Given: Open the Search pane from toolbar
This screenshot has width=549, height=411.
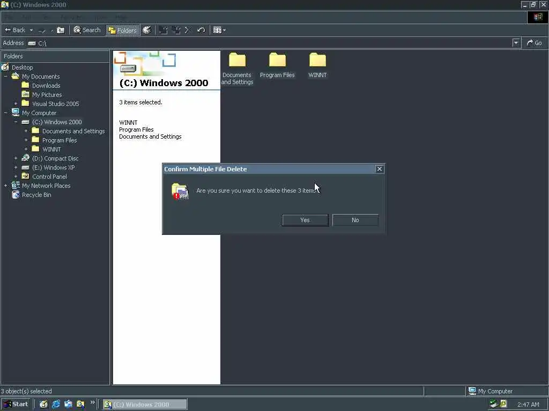Looking at the screenshot, I should [87, 30].
